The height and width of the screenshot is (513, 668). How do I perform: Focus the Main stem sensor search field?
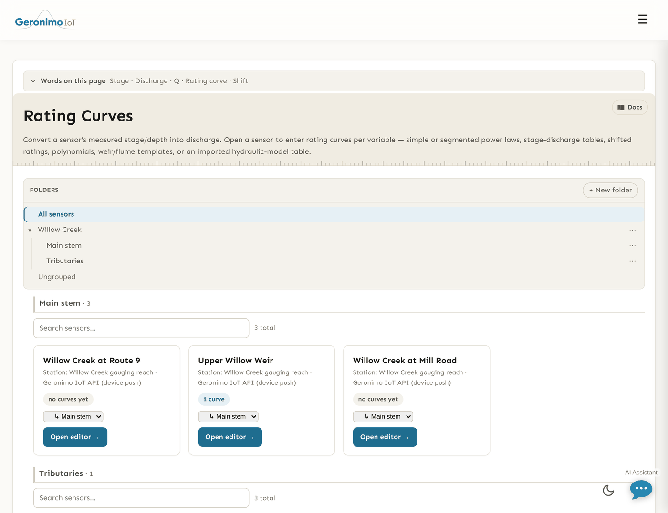click(141, 328)
